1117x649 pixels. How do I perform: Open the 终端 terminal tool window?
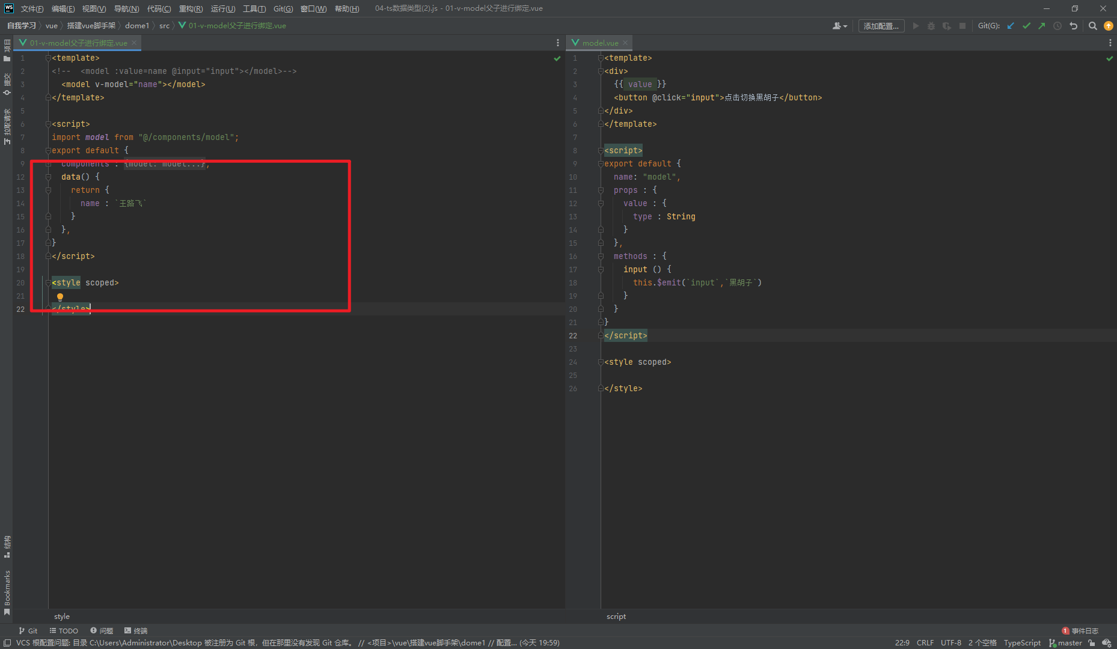coord(136,631)
